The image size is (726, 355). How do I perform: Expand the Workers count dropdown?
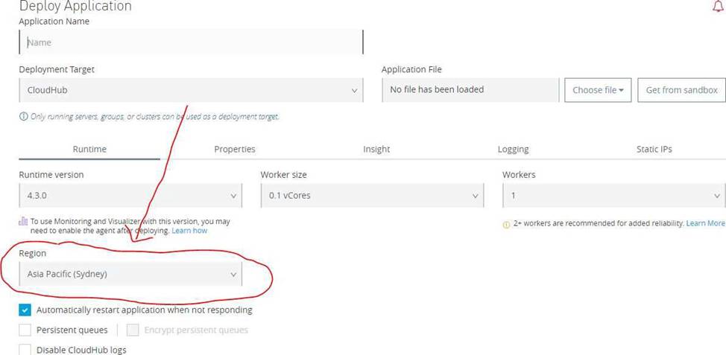[x=613, y=196]
